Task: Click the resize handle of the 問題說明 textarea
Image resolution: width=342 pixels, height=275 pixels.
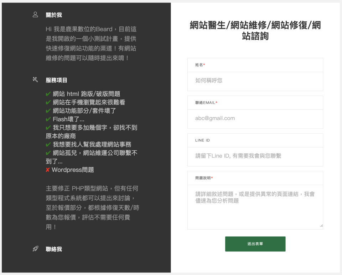Action: [x=321, y=225]
